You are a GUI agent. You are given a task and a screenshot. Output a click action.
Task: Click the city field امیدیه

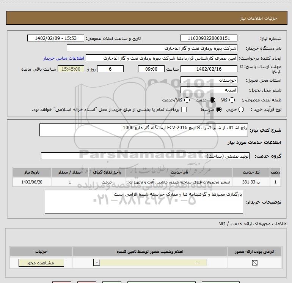click(209, 90)
